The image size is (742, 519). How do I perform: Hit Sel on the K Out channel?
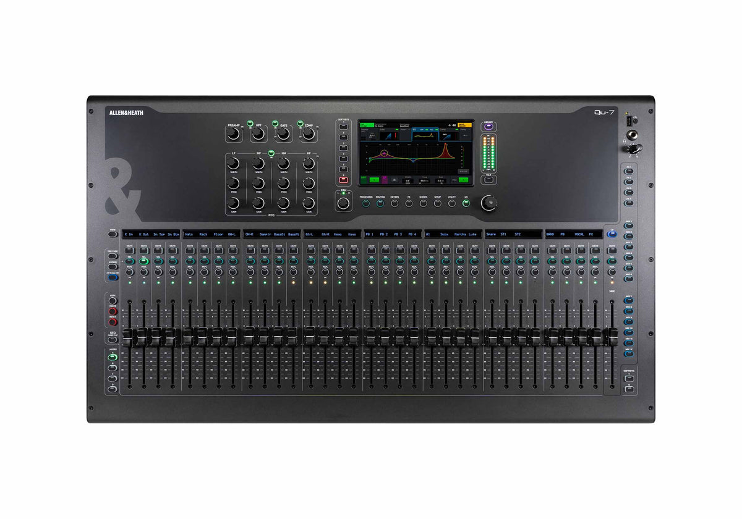[143, 261]
